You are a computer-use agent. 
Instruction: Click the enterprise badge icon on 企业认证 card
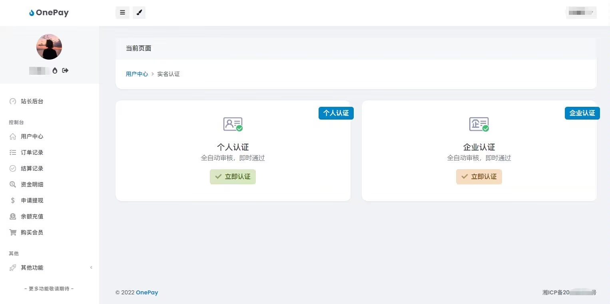pyautogui.click(x=479, y=124)
